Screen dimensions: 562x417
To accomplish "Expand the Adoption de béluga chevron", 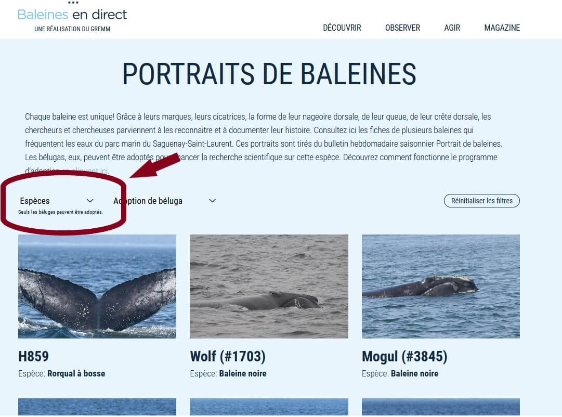I will pyautogui.click(x=212, y=201).
